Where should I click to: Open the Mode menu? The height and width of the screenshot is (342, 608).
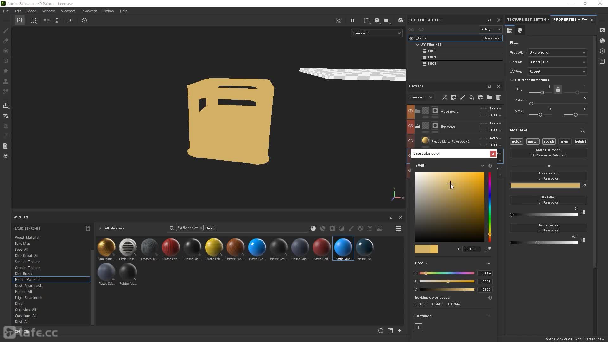tap(31, 11)
